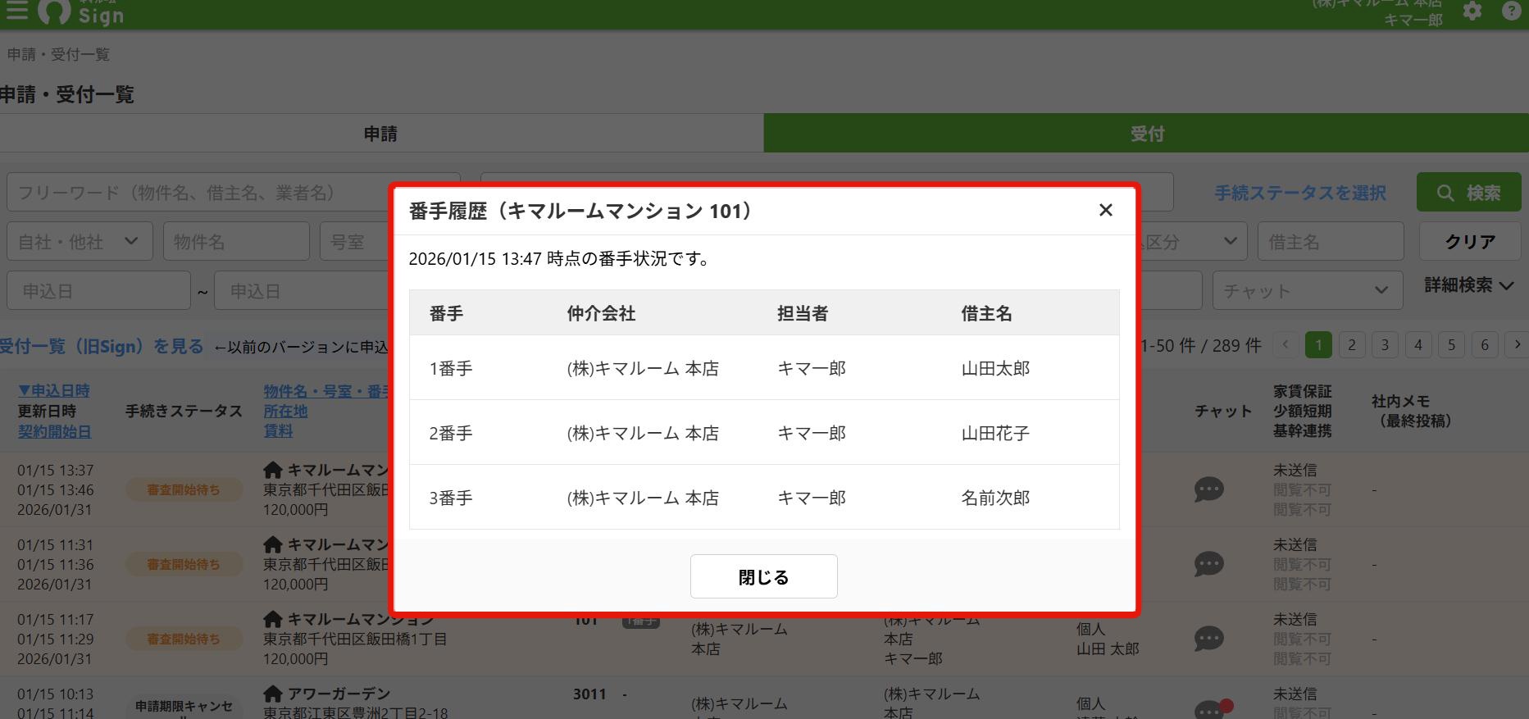Click house icon in 01/15 13:37 row
The image size is (1529, 719).
pyautogui.click(x=273, y=470)
